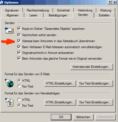This screenshot has height=122, width=118.
Task: Open HTML-Einstellungen for e-mail format
Action: (60, 83)
